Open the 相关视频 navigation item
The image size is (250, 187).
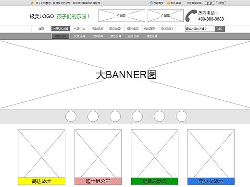(x=133, y=29)
